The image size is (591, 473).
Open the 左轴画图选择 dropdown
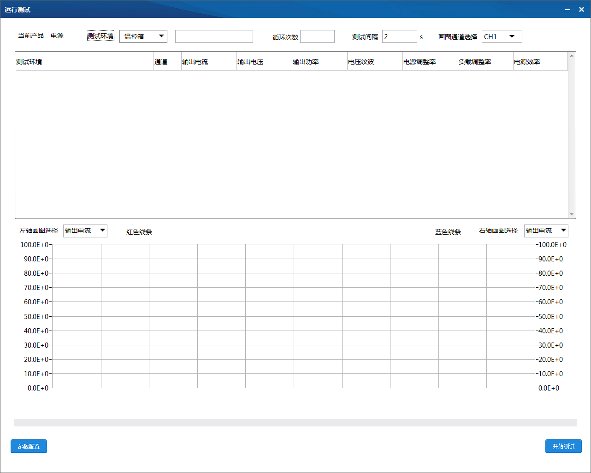pyautogui.click(x=85, y=231)
